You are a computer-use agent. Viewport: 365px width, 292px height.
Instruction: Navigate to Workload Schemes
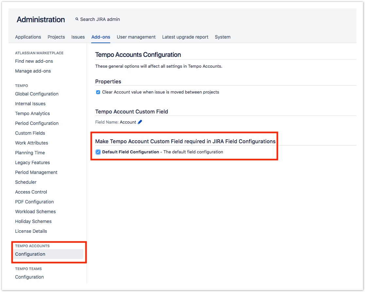(35, 212)
